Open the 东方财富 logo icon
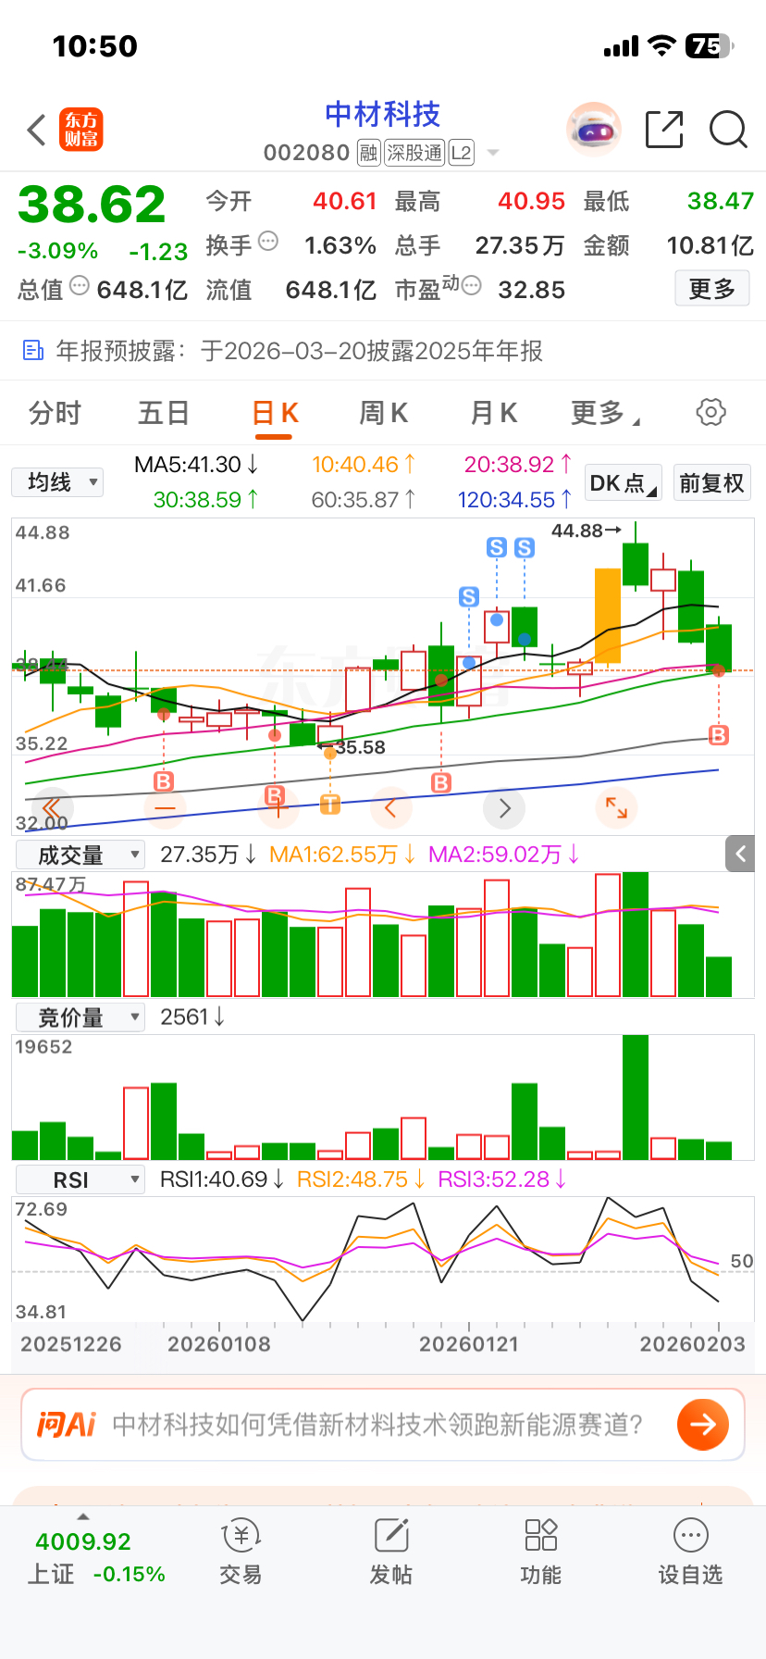This screenshot has width=766, height=1659. click(x=81, y=130)
